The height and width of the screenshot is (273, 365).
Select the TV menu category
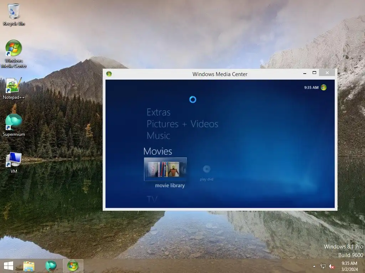pyautogui.click(x=152, y=199)
